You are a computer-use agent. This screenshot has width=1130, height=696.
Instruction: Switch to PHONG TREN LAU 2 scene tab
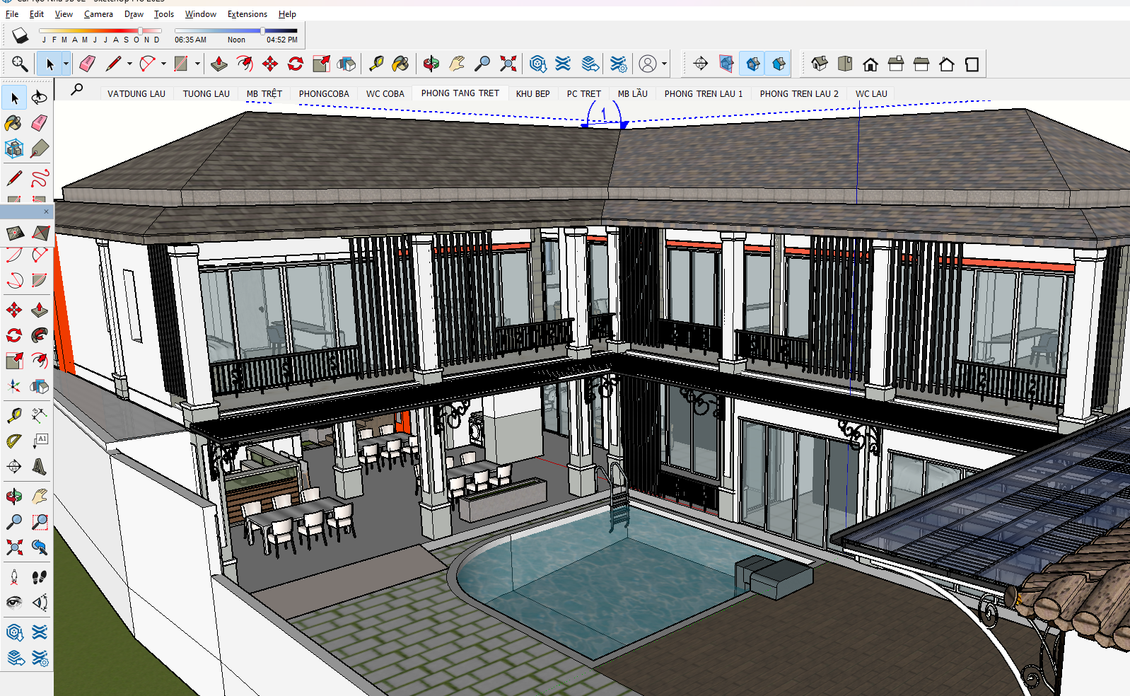tap(799, 93)
